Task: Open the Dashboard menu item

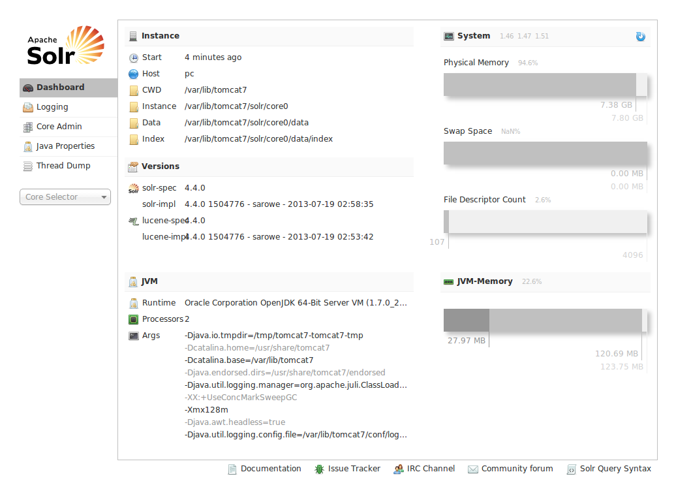Action: click(x=69, y=87)
